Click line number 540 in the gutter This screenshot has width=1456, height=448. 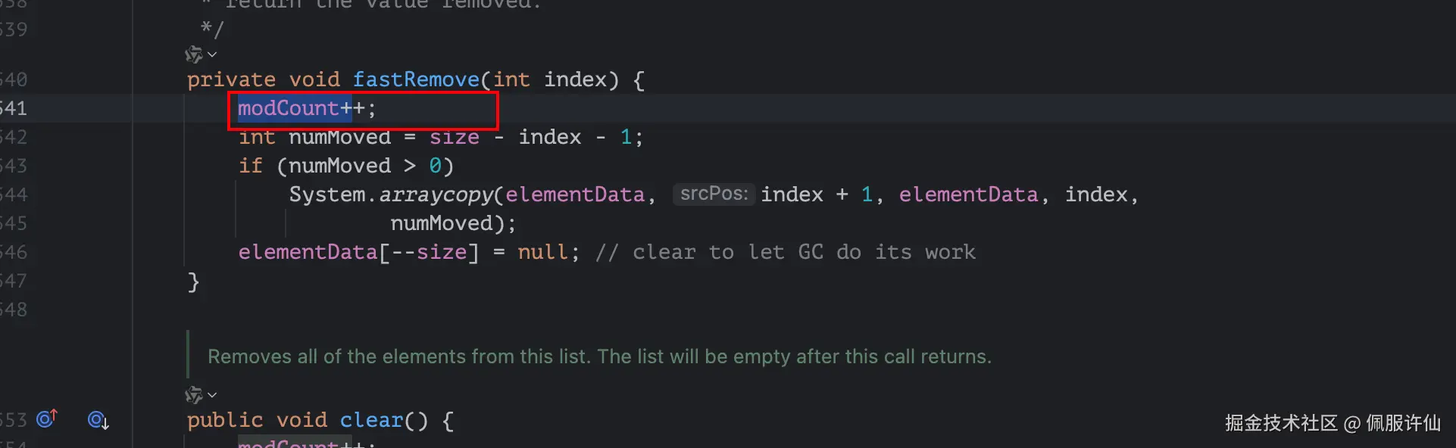point(14,79)
